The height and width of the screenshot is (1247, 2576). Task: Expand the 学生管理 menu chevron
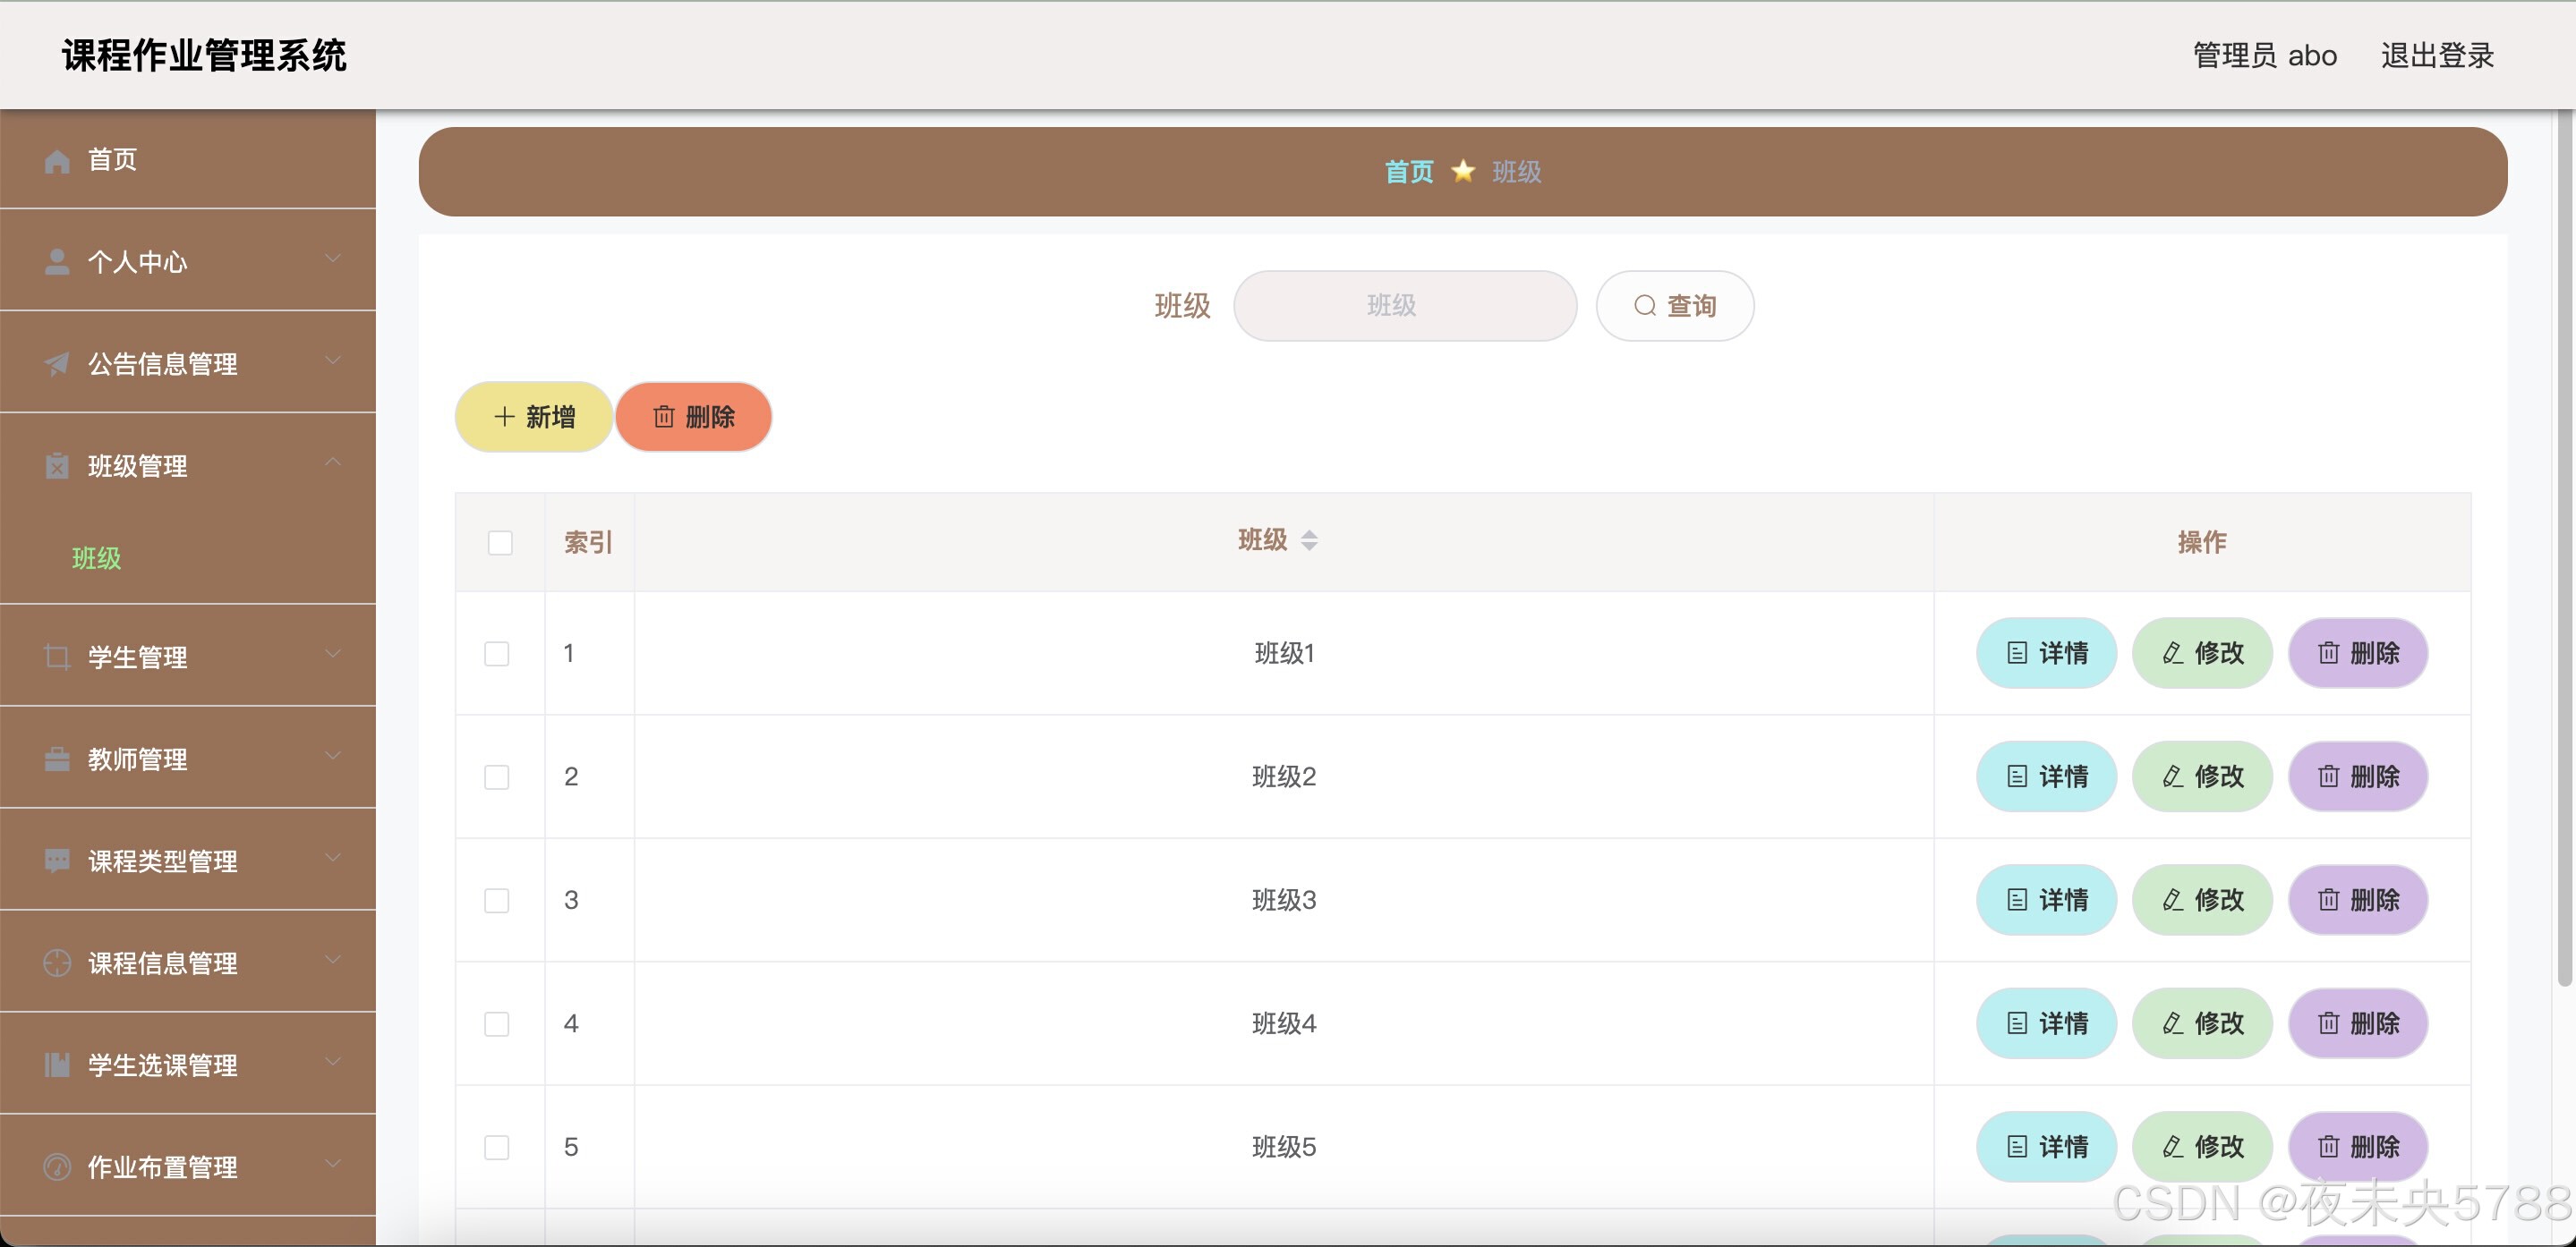pos(333,654)
